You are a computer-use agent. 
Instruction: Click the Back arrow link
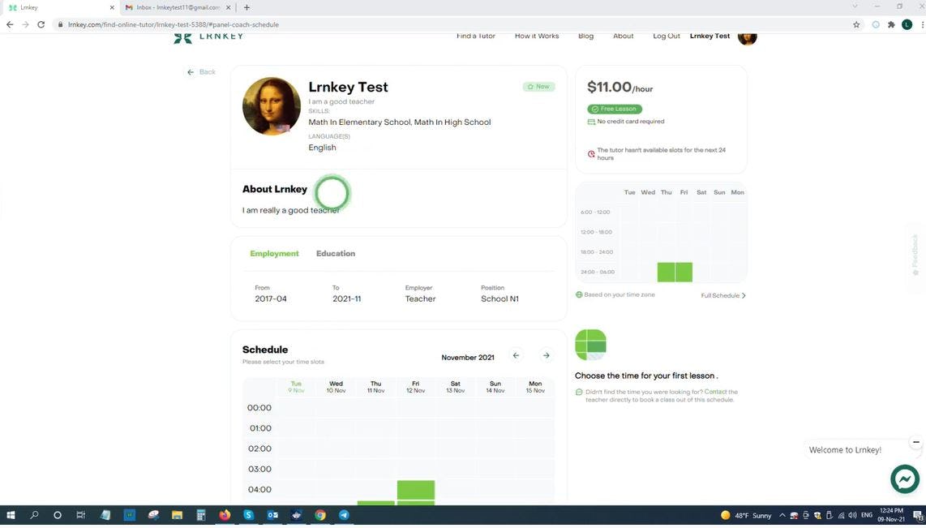point(201,72)
